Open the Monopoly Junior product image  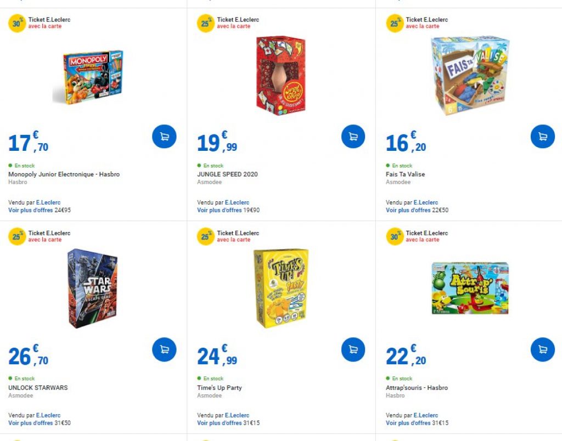(88, 76)
